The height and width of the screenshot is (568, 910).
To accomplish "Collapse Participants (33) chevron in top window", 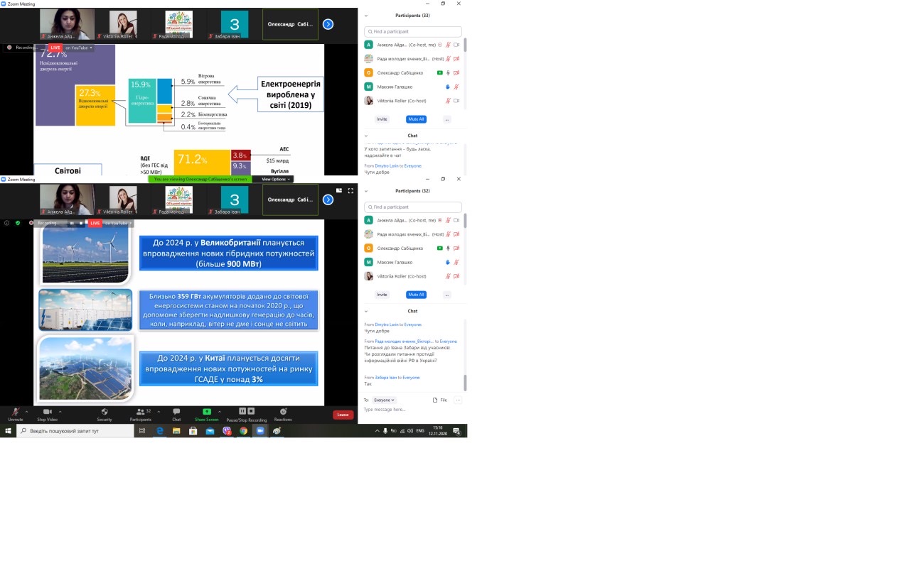I will pyautogui.click(x=366, y=16).
